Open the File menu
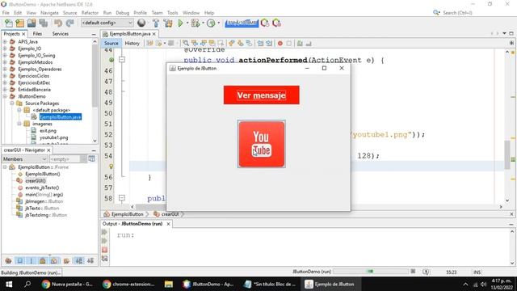This screenshot has width=517, height=291. point(6,13)
